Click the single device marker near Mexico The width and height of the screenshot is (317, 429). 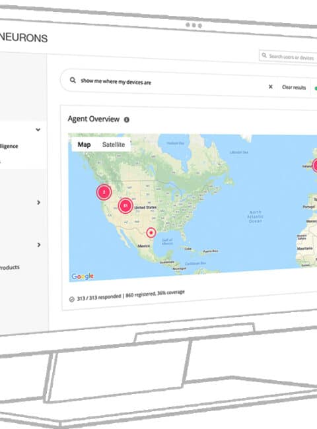click(x=151, y=233)
